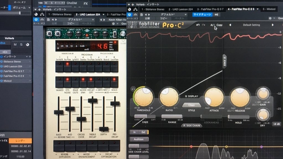
Task: Toggle the Hold switch on Lexicon 224
Action: pos(115,34)
